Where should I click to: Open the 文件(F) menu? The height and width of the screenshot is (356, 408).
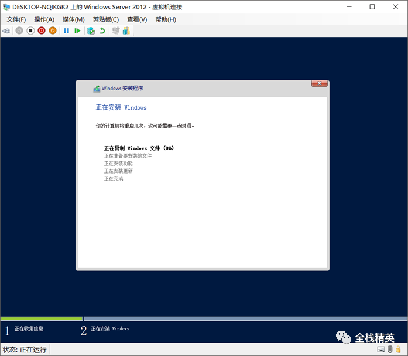tap(16, 19)
